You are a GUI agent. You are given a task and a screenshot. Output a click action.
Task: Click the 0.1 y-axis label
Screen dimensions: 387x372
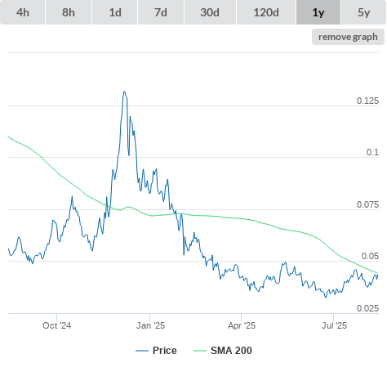click(372, 152)
